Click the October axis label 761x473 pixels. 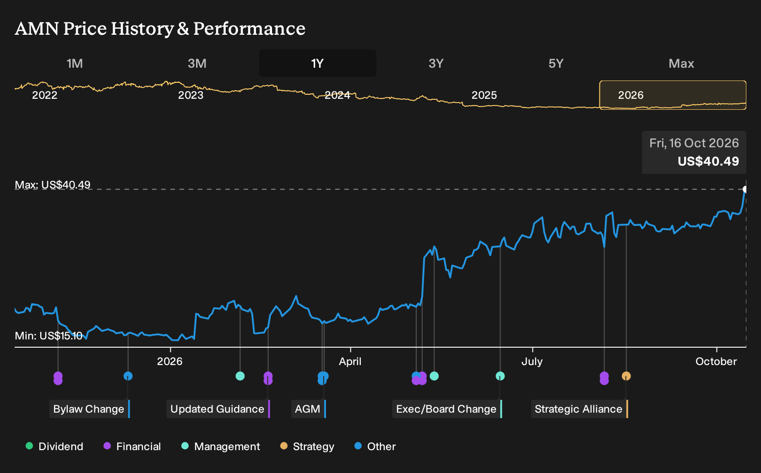[716, 361]
